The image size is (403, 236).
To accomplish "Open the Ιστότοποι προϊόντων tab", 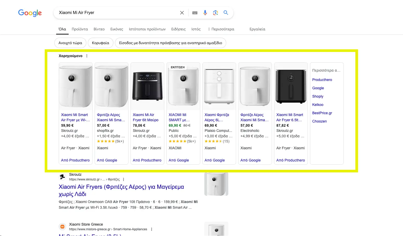I will tap(147, 29).
